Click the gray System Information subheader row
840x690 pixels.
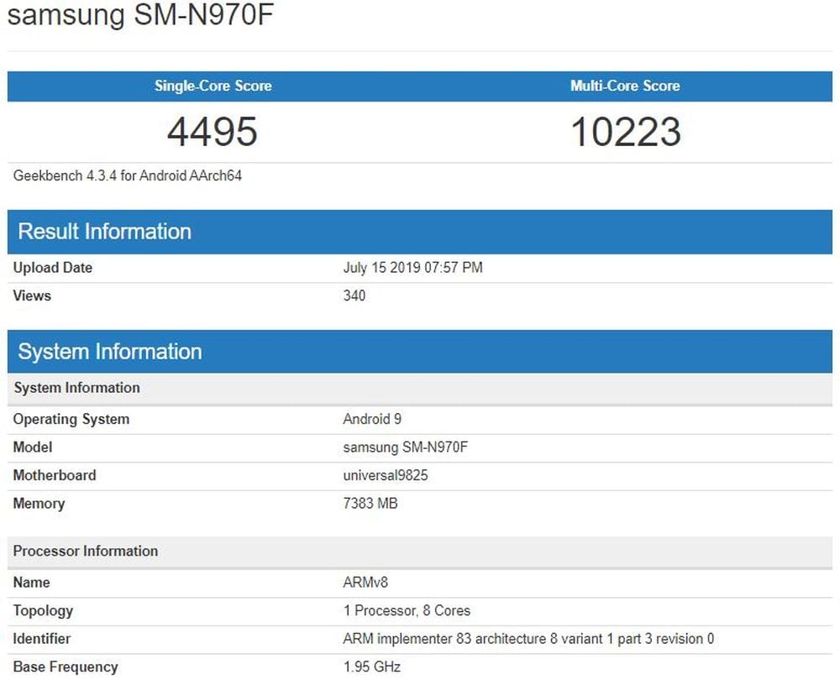77,388
